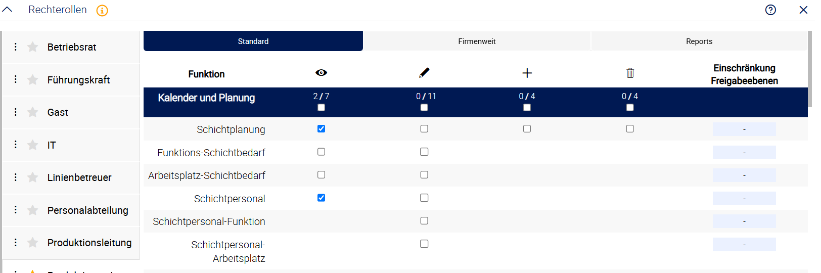Screen dimensions: 821x273
Task: Select the Linienbetreuer role
Action: [x=79, y=177]
